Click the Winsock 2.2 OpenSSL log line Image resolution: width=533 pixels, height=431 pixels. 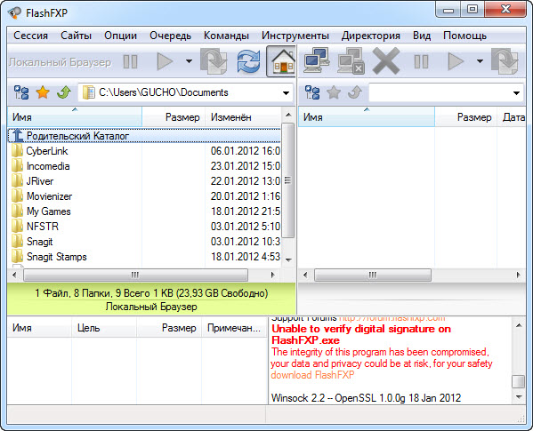click(x=366, y=398)
